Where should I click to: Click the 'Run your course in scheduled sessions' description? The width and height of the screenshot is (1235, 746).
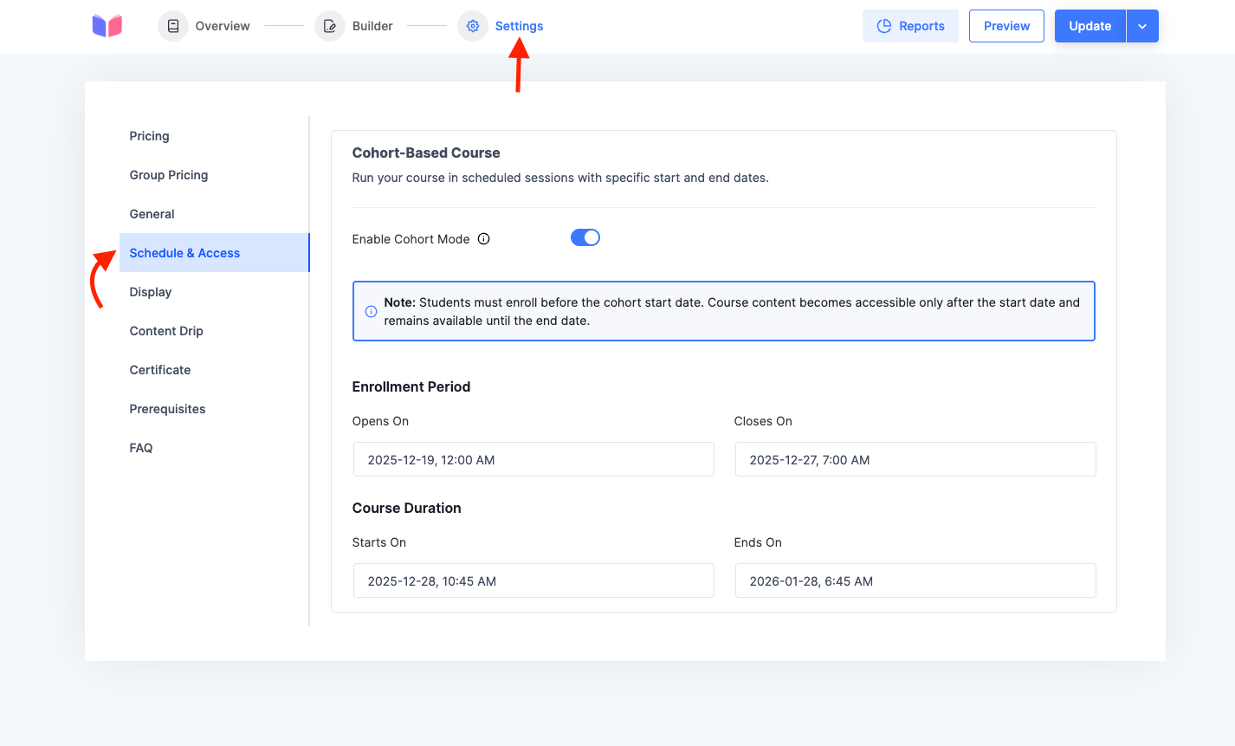[560, 178]
